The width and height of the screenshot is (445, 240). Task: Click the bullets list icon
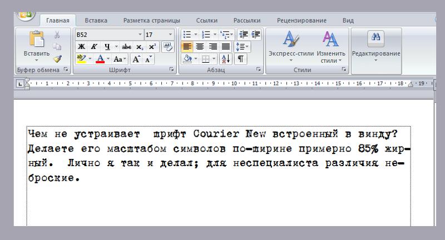pyautogui.click(x=187, y=34)
